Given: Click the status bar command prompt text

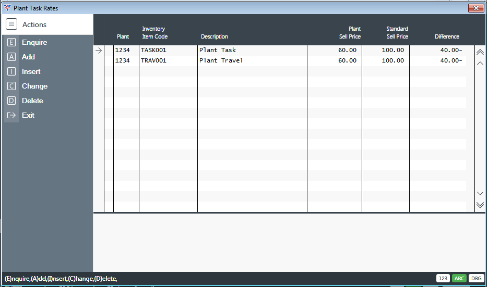Looking at the screenshot, I should pos(61,279).
